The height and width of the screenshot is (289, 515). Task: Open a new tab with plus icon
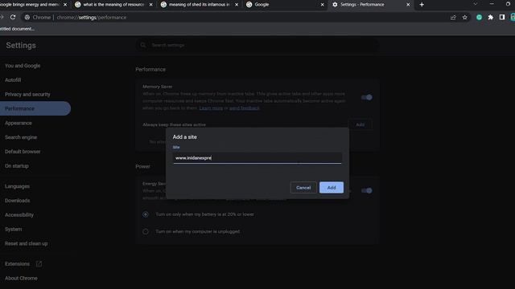[x=422, y=5]
